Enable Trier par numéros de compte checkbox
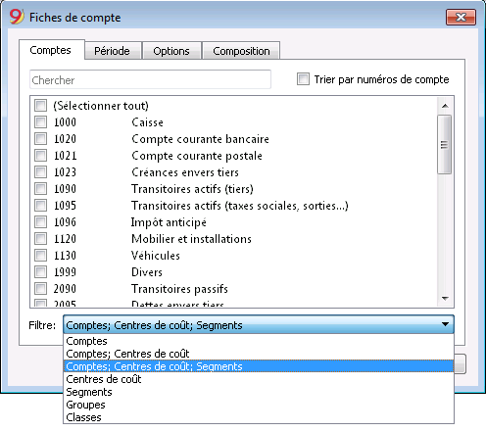 303,79
